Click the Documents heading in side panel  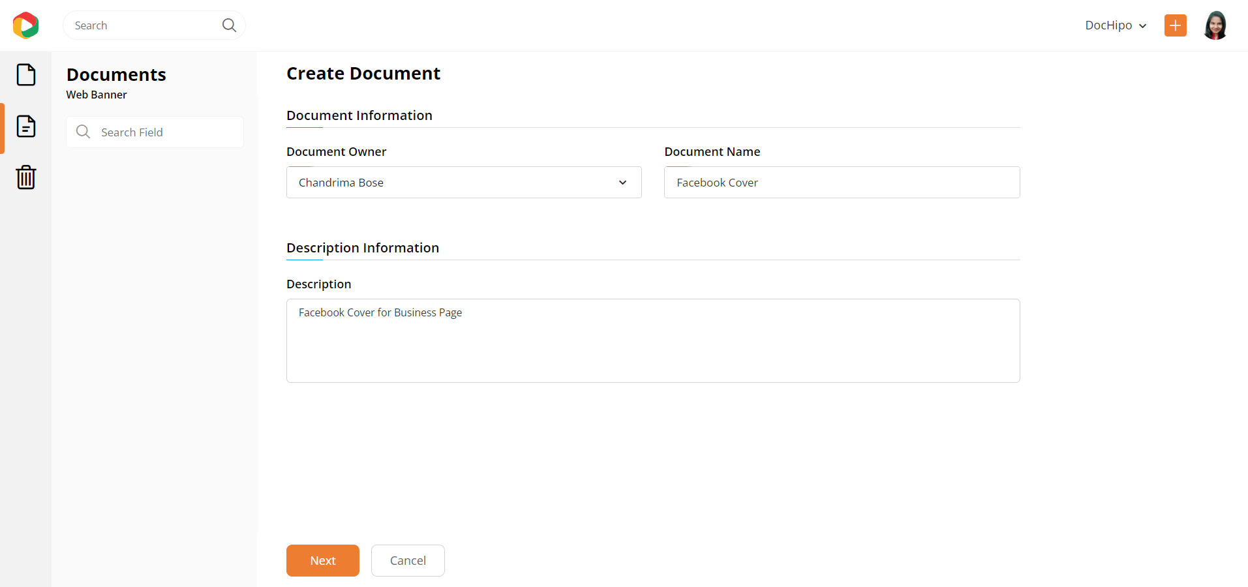pos(116,75)
